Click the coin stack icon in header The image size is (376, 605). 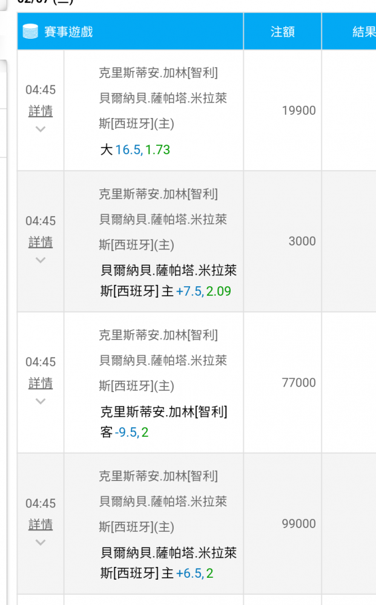[x=30, y=31]
